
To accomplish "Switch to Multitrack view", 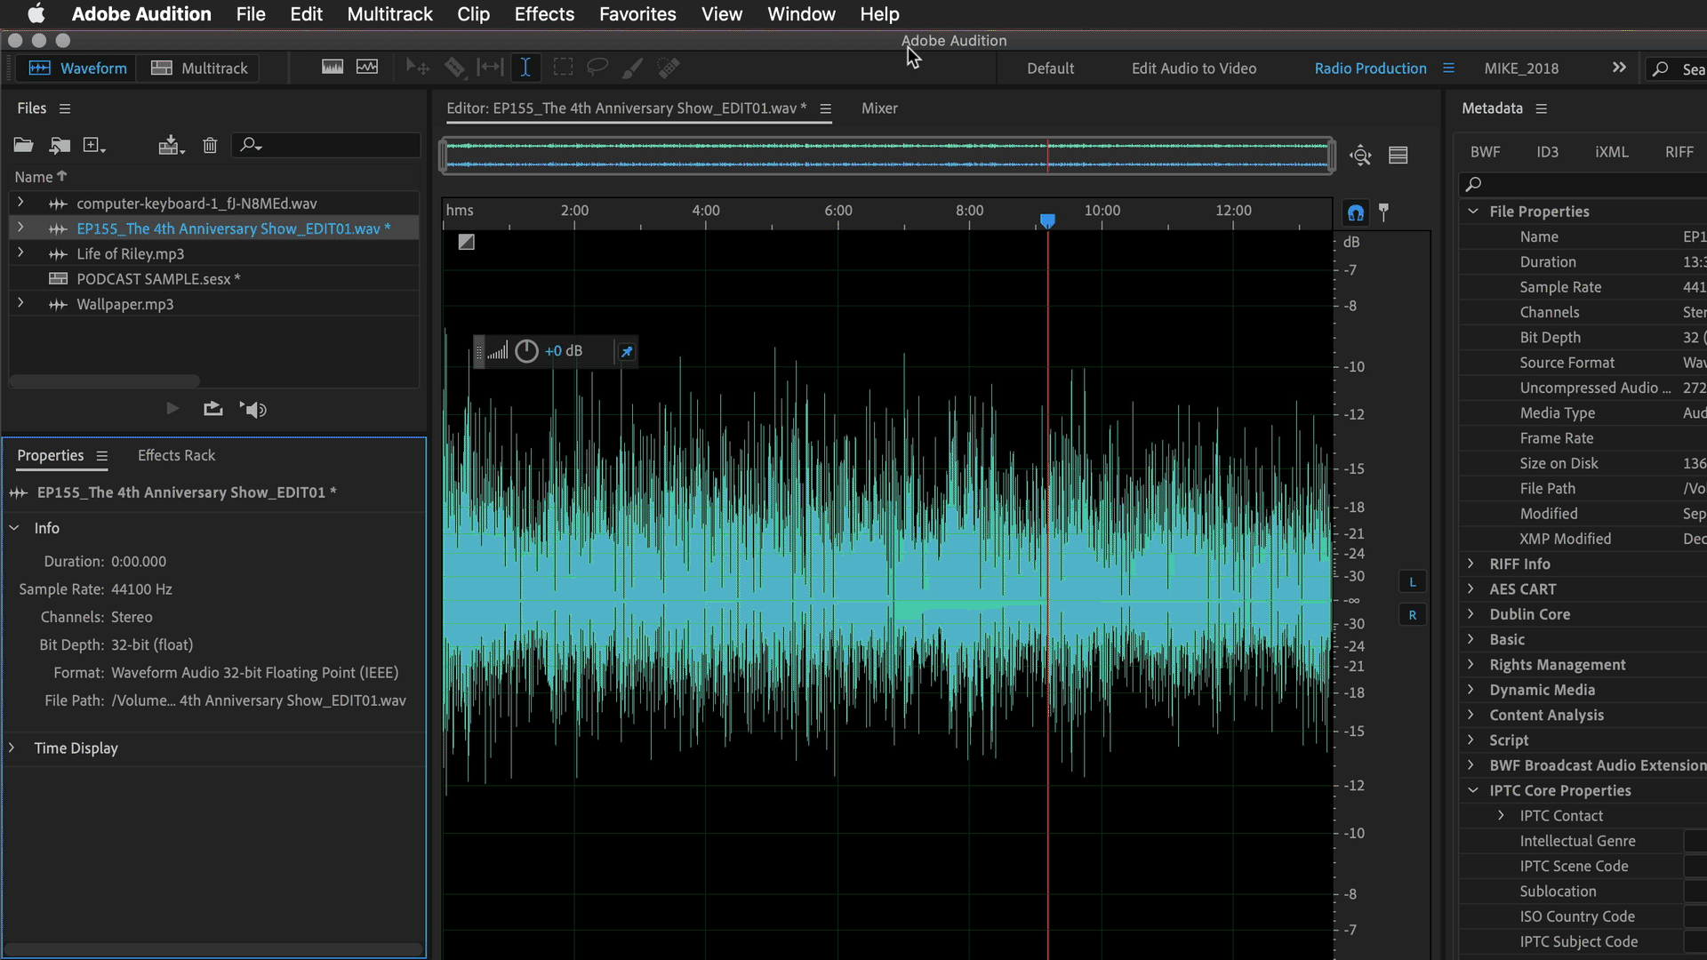I will [x=199, y=68].
